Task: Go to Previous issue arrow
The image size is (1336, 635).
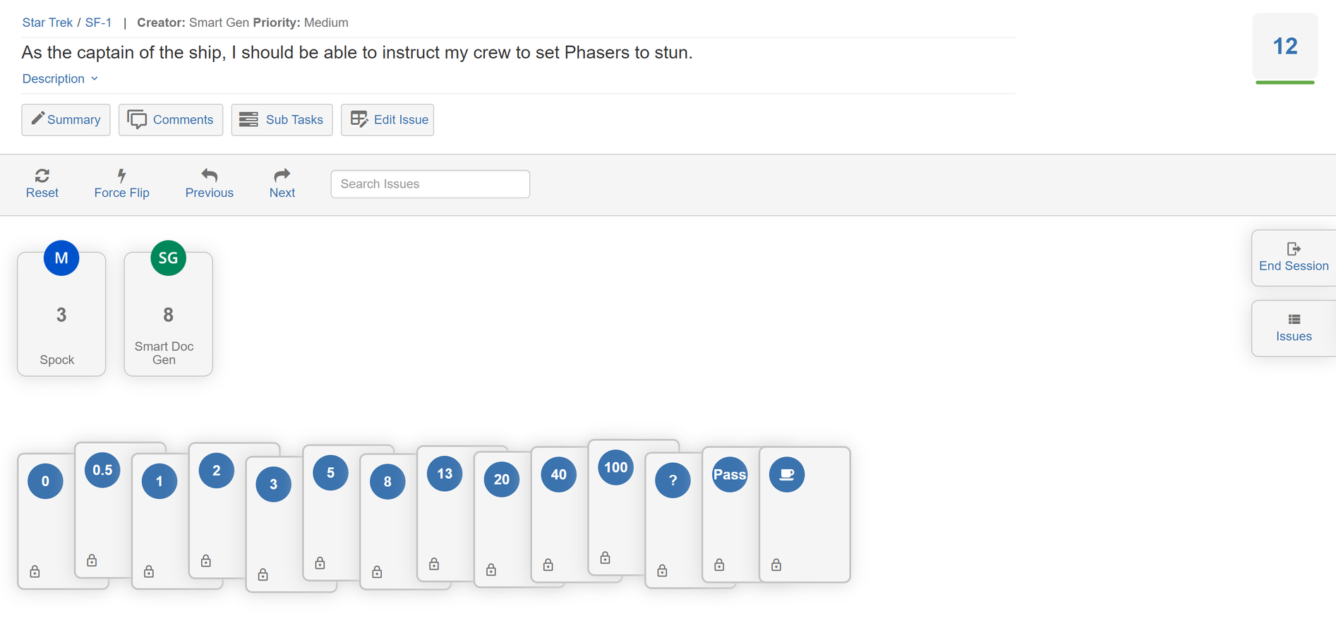Action: [209, 175]
